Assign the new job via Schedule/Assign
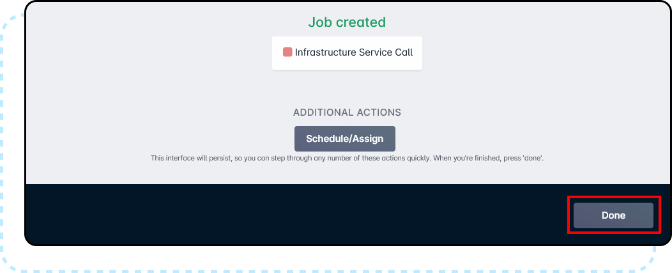 click(345, 139)
